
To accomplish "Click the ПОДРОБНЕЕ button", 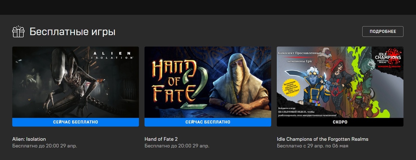I will pos(383,32).
